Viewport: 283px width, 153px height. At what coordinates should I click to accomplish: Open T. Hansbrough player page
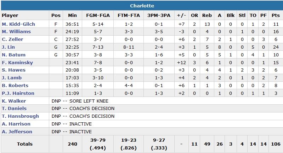[20, 116]
